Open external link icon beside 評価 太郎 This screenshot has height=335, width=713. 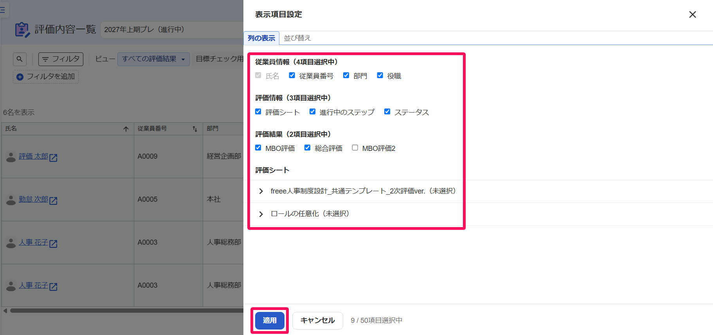pyautogui.click(x=54, y=158)
